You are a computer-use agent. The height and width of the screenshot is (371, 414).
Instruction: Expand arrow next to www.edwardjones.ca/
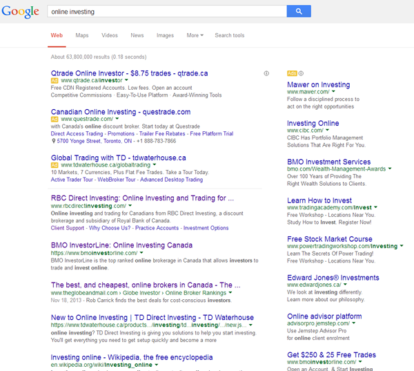[345, 285]
